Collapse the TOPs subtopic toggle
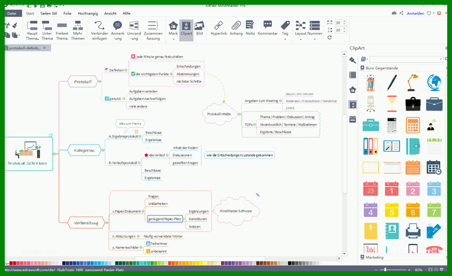Screen dimensions: 452x276 coord(255,124)
